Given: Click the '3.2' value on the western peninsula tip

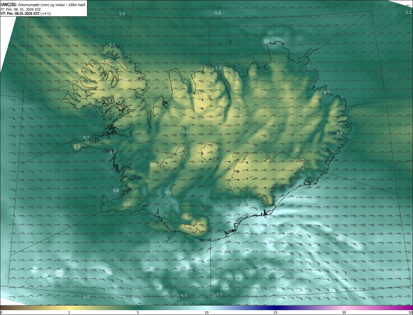Looking at the screenshot, I should click(76, 147).
